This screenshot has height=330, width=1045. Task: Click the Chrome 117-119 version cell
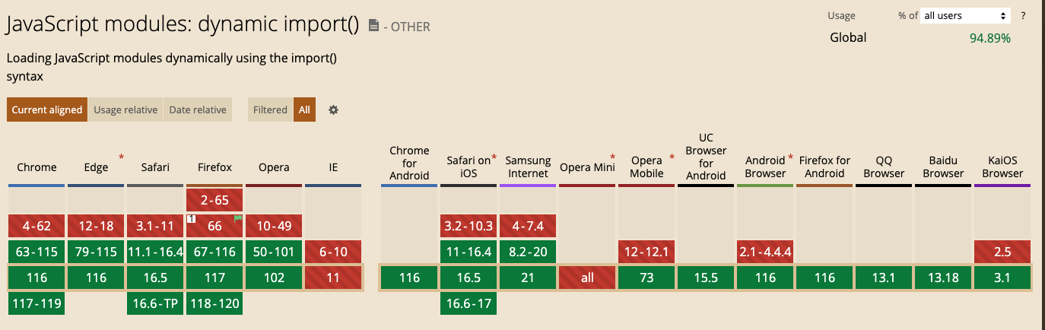[37, 303]
